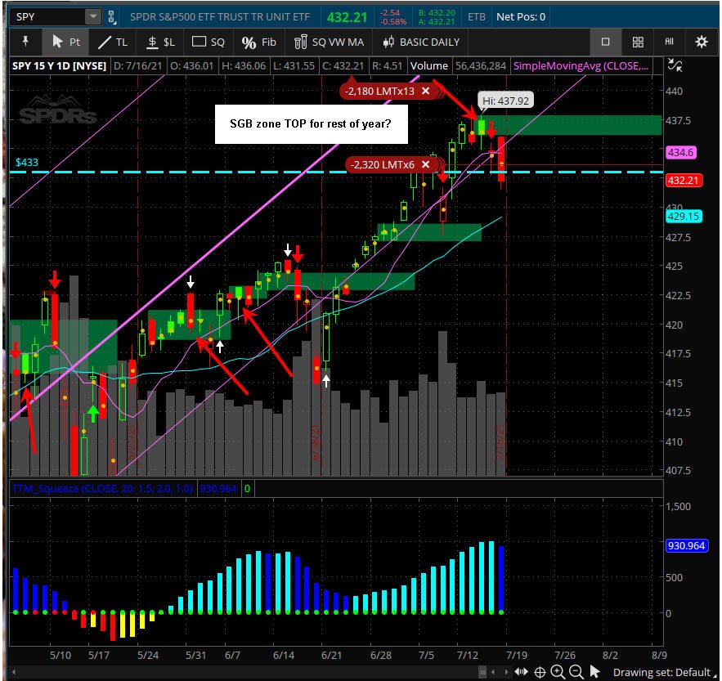This screenshot has height=681, width=722.
Task: Click the SPY symbol input field
Action: coord(48,17)
